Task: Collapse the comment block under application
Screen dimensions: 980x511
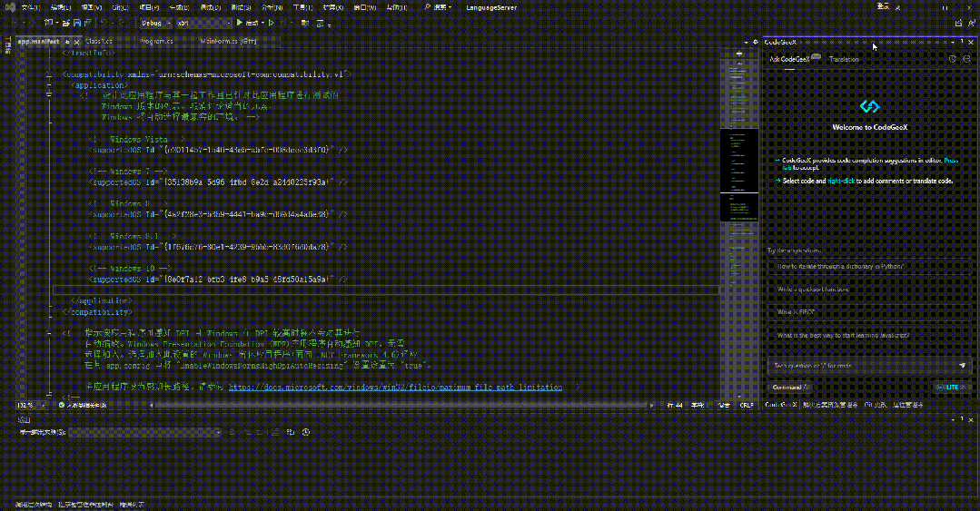Action: point(49,95)
